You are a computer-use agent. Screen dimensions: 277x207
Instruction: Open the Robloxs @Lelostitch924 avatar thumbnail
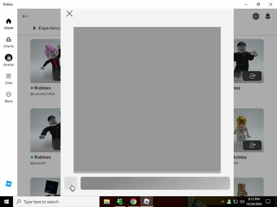[x=45, y=61]
